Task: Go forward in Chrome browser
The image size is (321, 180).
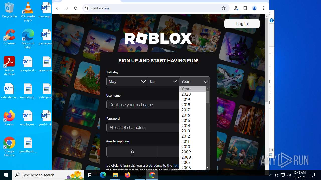Action: 67,8
